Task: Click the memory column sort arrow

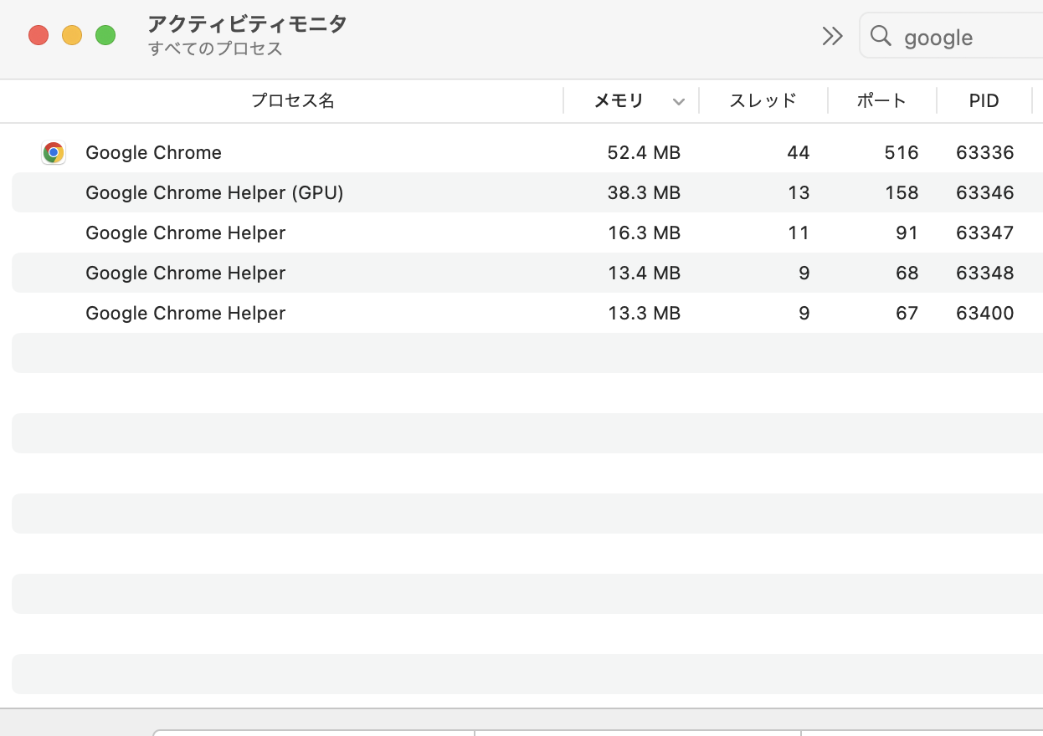Action: pyautogui.click(x=679, y=102)
